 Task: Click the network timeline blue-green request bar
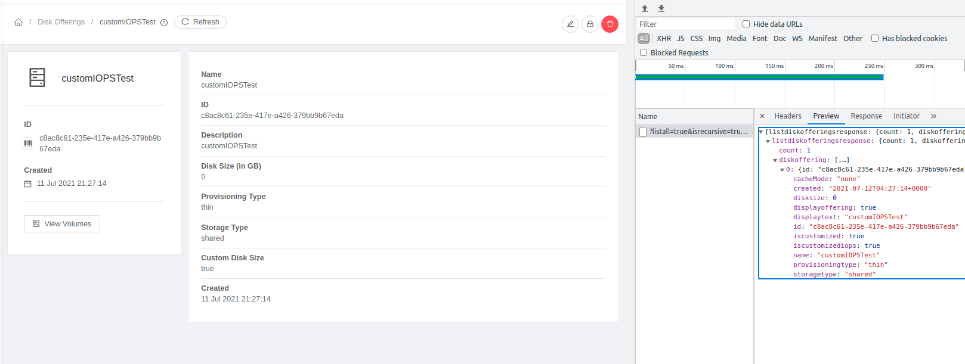point(759,77)
